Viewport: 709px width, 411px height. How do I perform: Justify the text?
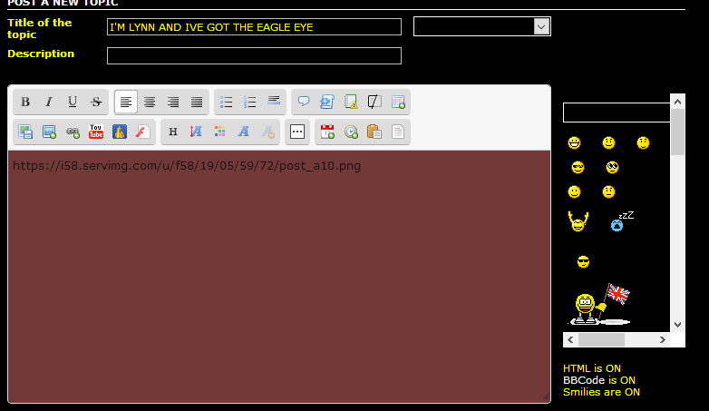197,102
